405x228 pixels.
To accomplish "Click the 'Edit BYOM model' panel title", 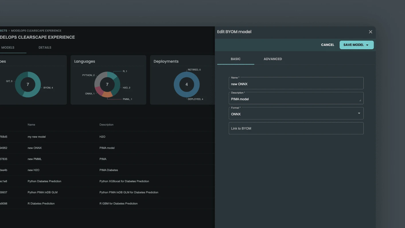I will click(234, 32).
